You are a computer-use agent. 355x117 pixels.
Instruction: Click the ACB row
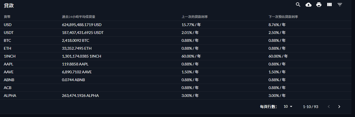176,88
